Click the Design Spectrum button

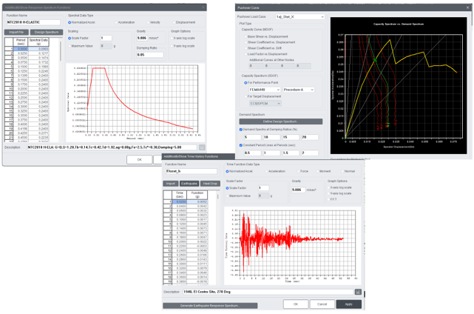coord(47,32)
